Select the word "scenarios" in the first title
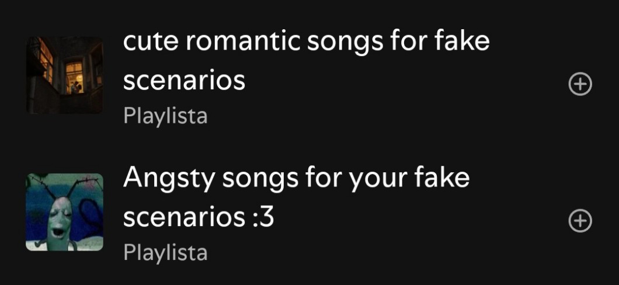 point(184,81)
